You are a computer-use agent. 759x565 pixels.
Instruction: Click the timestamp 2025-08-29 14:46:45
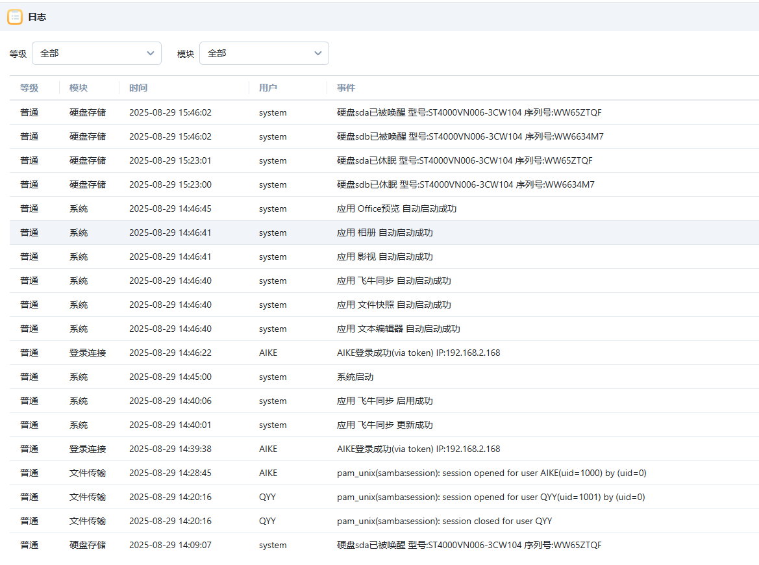pyautogui.click(x=170, y=208)
